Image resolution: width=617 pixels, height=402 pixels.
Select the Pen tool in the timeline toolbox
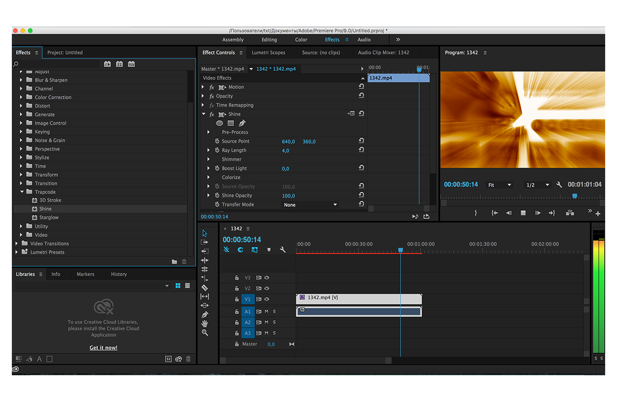coord(205,315)
